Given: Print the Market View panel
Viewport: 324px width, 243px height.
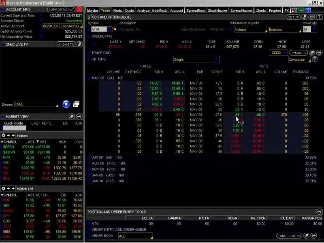Looking at the screenshot, I should pyautogui.click(x=79, y=117).
